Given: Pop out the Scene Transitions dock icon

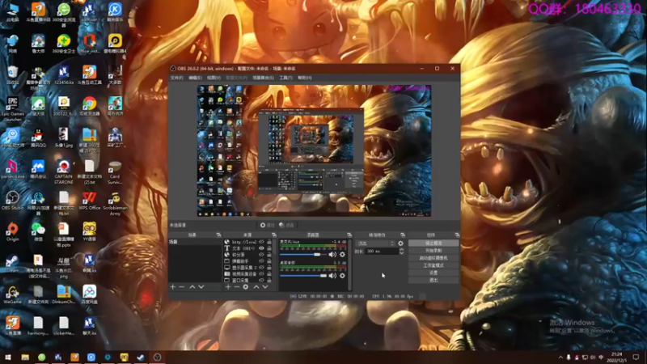Looking at the screenshot, I should tap(403, 235).
